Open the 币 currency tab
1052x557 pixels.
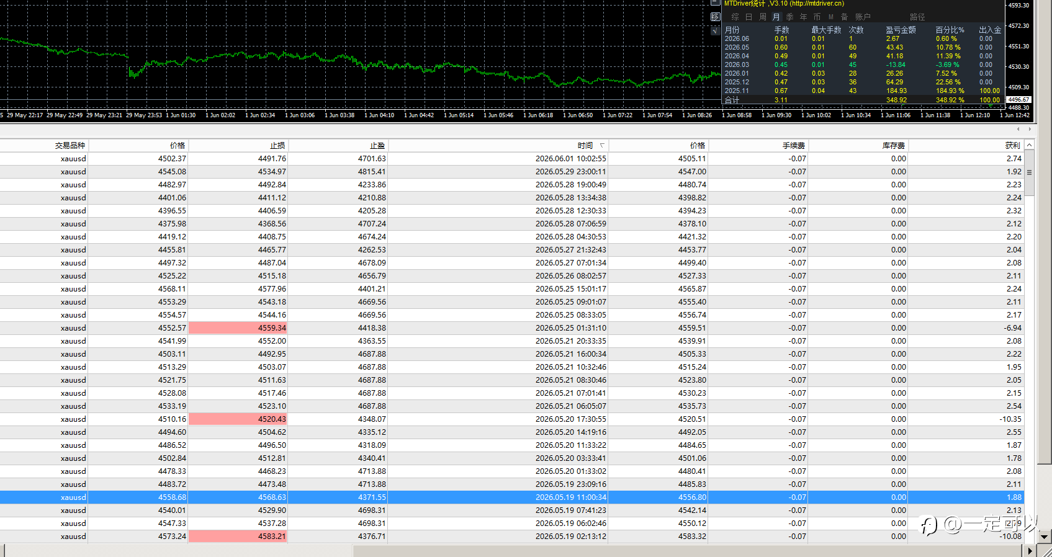817,17
